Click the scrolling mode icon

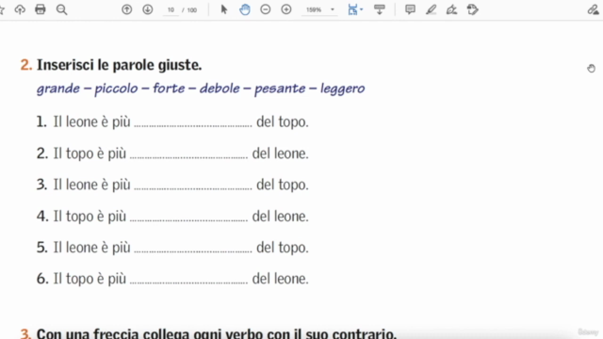coord(380,9)
